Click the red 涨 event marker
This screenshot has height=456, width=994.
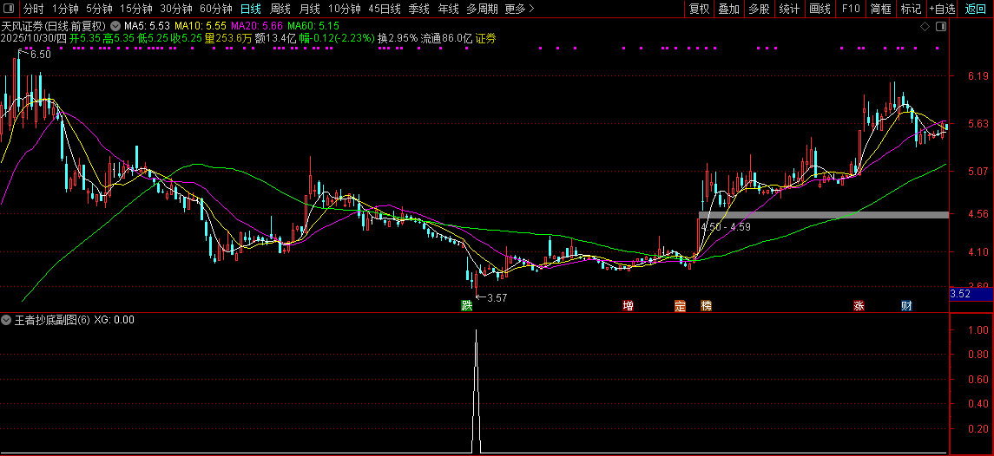[x=859, y=306]
